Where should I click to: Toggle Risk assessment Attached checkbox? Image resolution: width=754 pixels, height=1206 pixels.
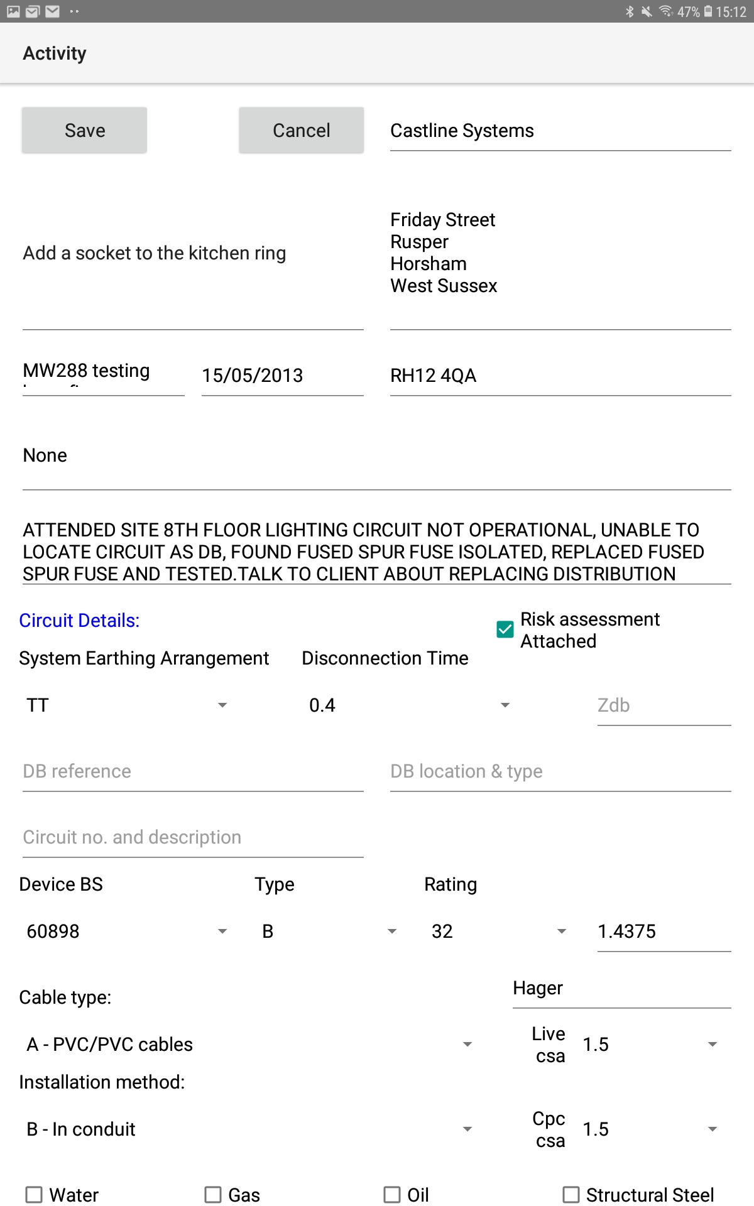[505, 629]
